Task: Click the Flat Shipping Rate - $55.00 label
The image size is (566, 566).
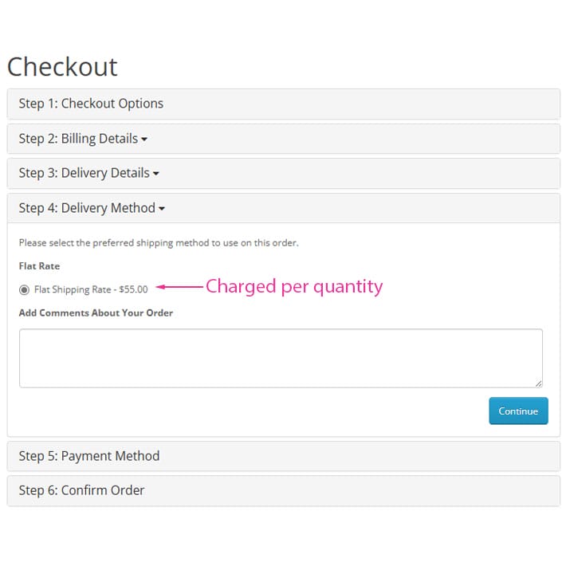Action: (x=91, y=289)
